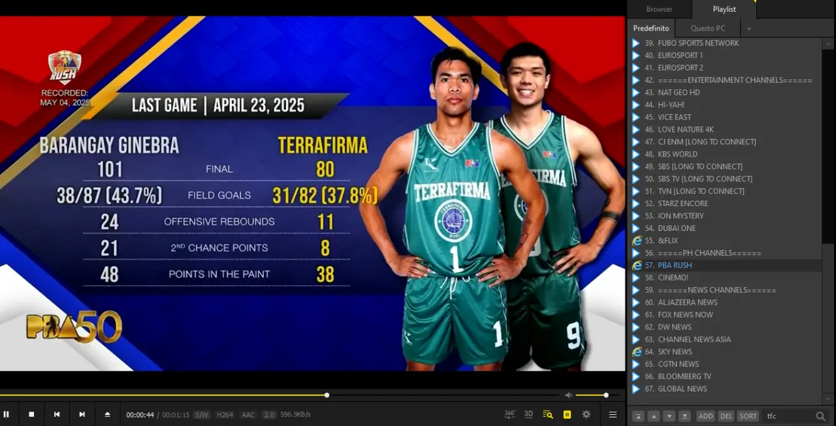The image size is (836, 426).
Task: Click the video seek progress bar
Action: 281,395
